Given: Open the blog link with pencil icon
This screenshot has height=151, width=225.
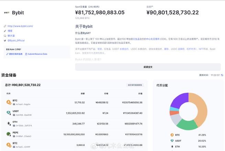Looking at the screenshot, I should point(10,31).
